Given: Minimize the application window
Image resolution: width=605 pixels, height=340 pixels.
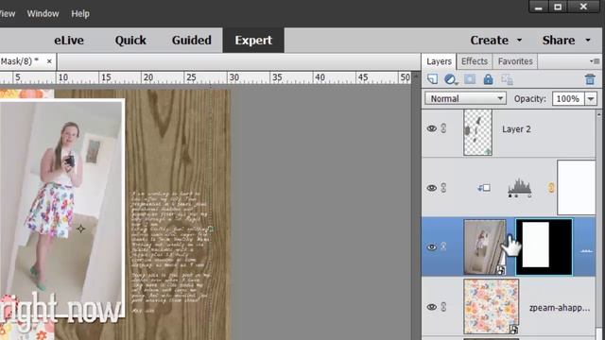Looking at the screenshot, I should (539, 7).
